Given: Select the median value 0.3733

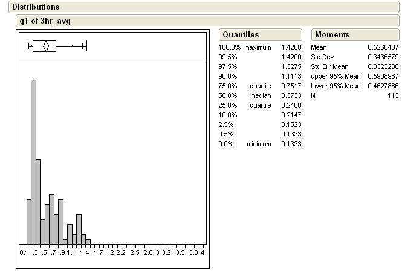Looking at the screenshot, I should click(x=291, y=95).
